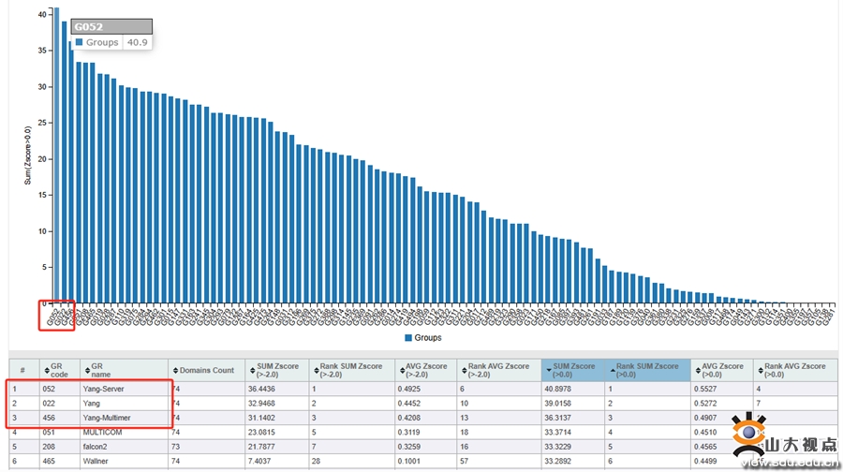Click the tallest G052 bar in chart
Screen dimensions: 843x472
point(57,155)
